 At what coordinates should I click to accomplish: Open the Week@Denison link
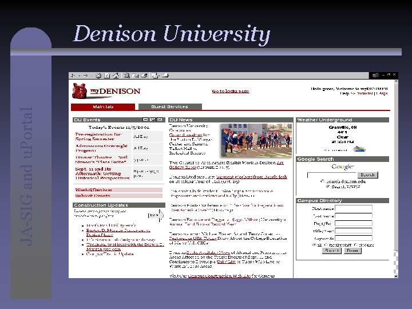[93, 190]
